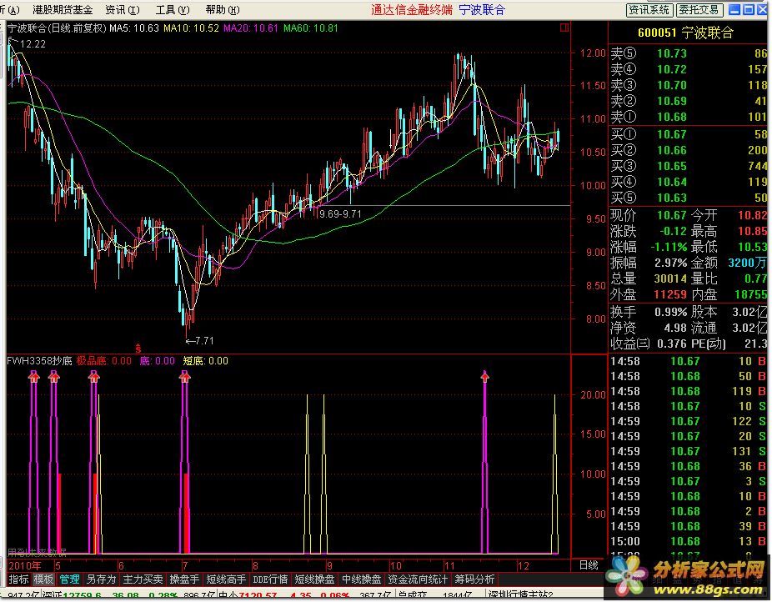Switch to the DDE行情 indicator tab
The width and height of the screenshot is (772, 602).
[x=270, y=579]
